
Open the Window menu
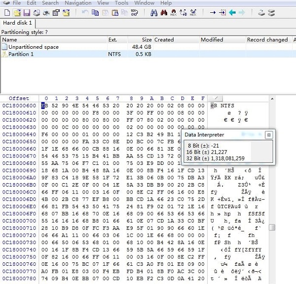145,3
